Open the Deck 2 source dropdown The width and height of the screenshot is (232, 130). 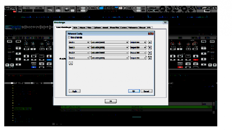click(x=79, y=48)
